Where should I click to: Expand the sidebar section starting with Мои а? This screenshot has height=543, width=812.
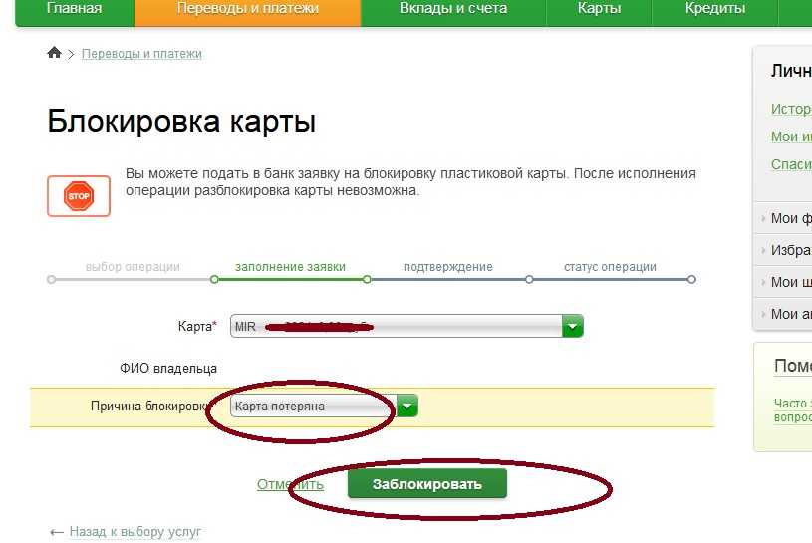(x=784, y=314)
